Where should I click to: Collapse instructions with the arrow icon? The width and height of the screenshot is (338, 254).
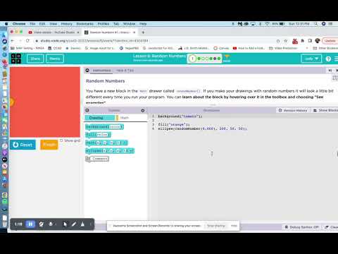coord(87,71)
